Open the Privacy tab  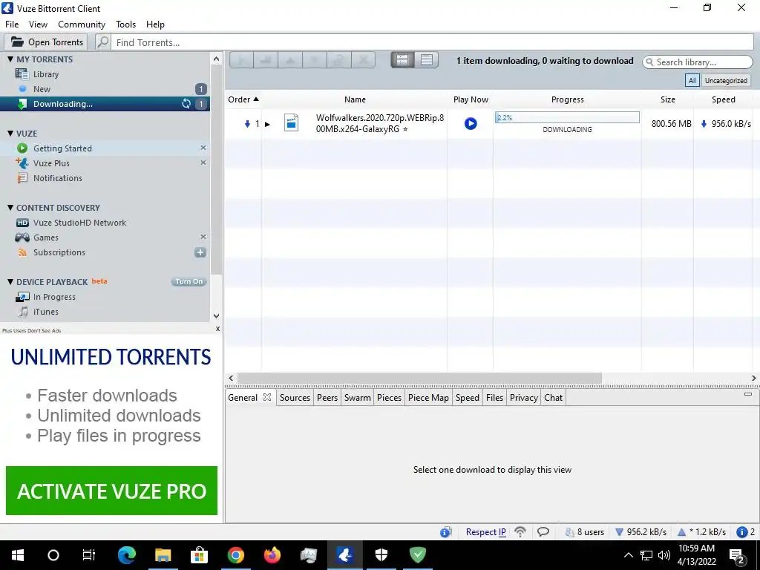click(523, 398)
